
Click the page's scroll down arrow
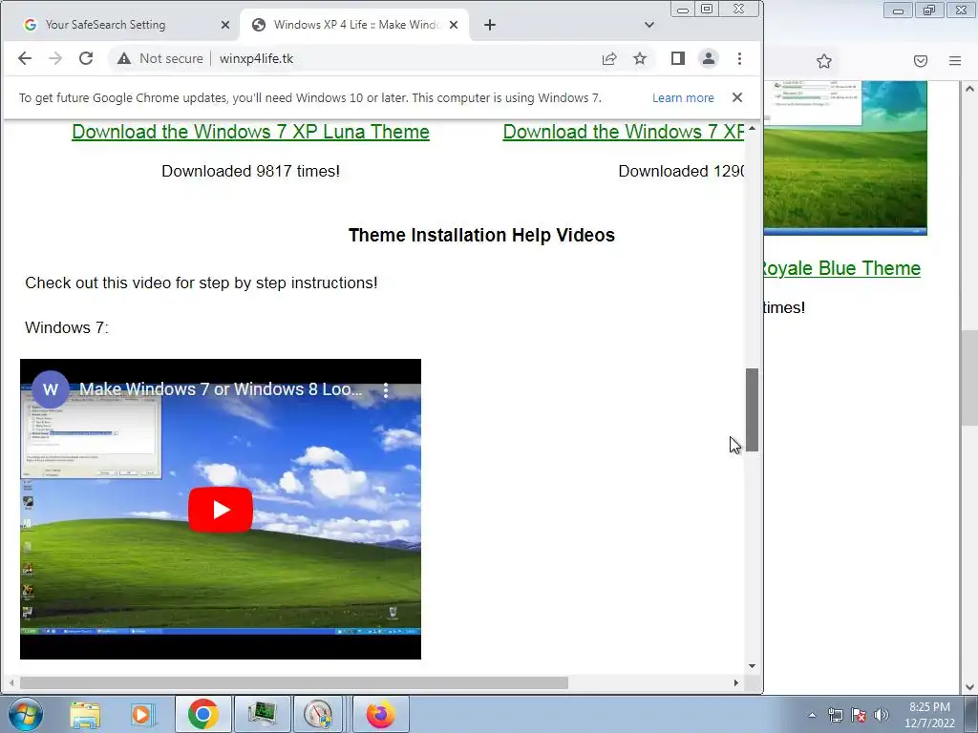pos(753,666)
